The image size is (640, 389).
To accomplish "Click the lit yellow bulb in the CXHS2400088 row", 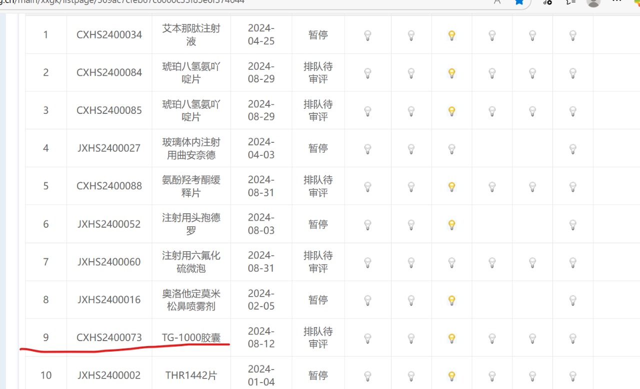I will [451, 186].
